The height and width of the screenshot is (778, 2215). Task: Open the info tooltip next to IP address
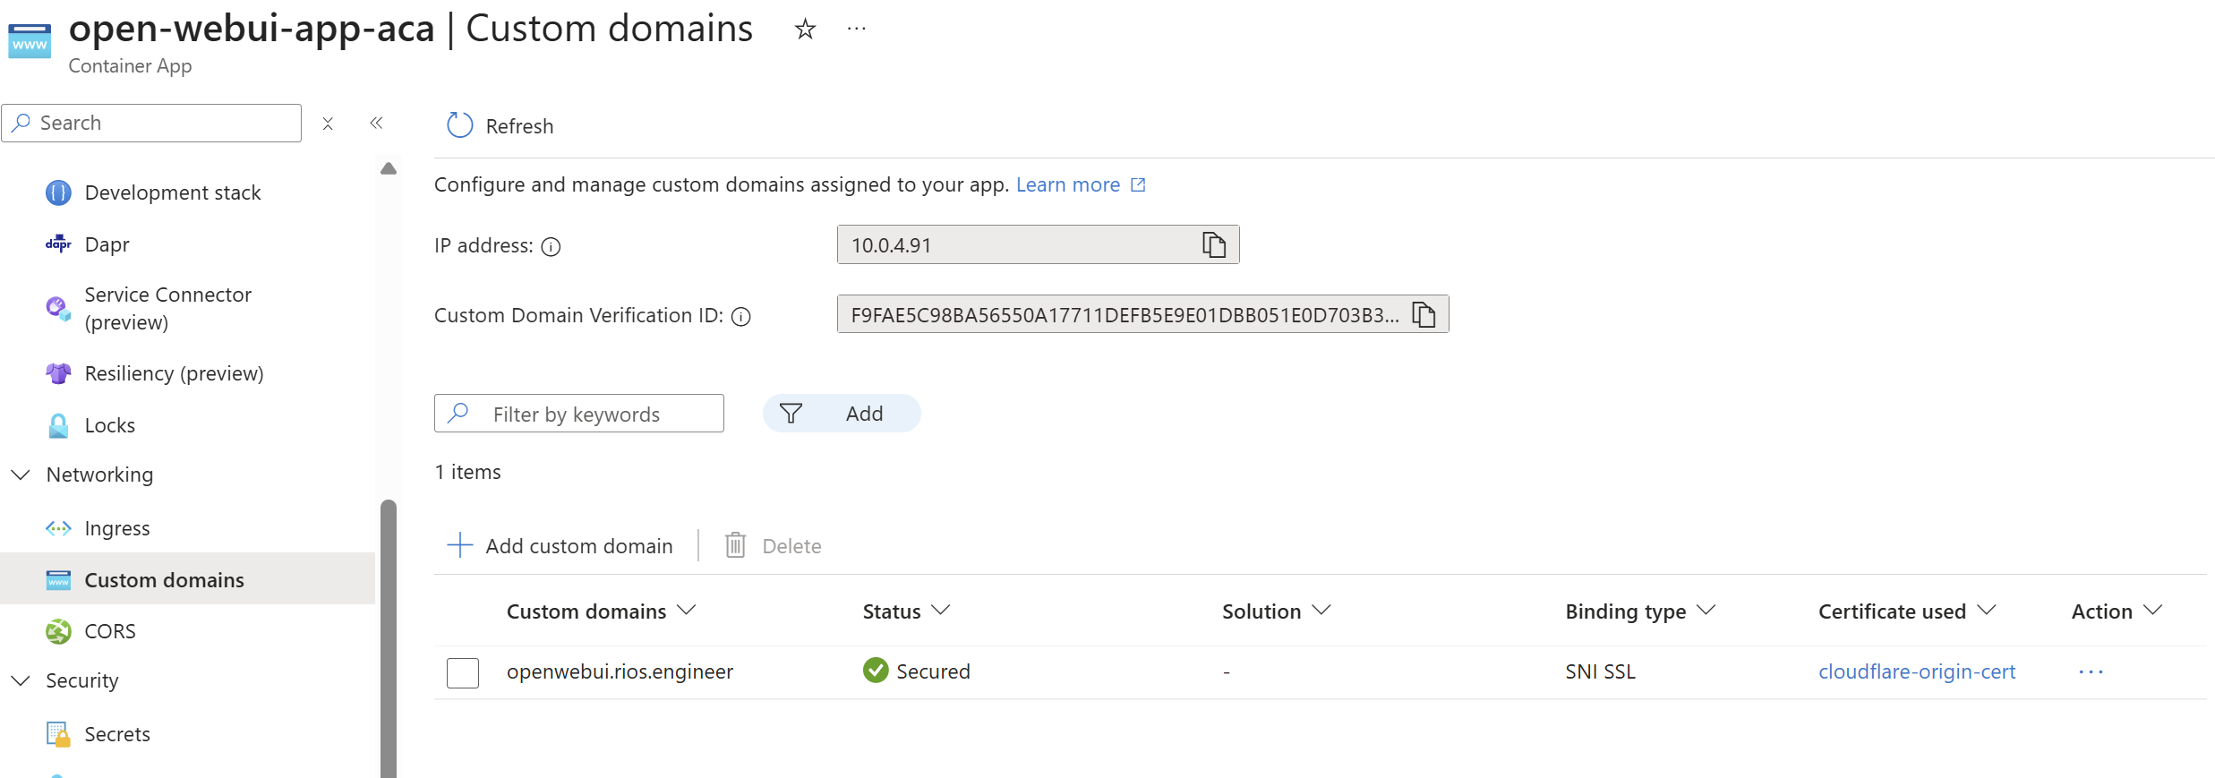[x=552, y=246]
